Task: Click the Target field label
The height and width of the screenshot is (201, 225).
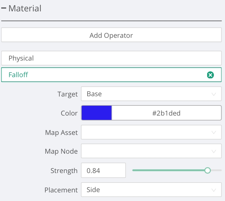Action: (67, 94)
